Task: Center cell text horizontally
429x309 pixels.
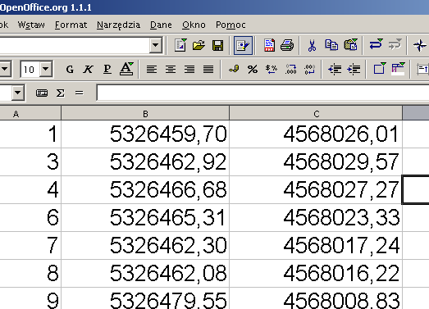Action: 171,69
